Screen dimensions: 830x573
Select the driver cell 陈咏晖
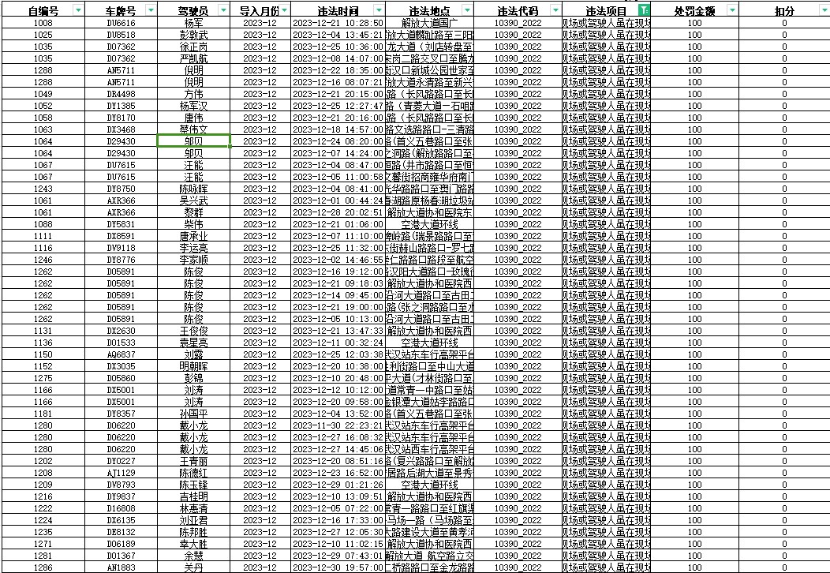pyautogui.click(x=194, y=189)
